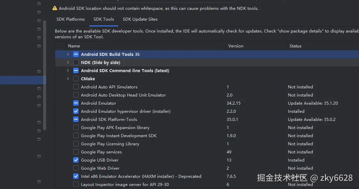The width and height of the screenshot is (359, 189).
Task: Click the Name column header
Action: click(74, 46)
